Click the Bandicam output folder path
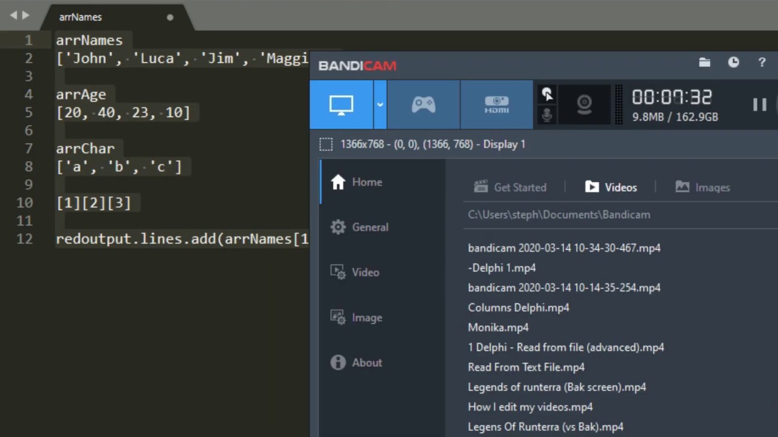Screen dimensions: 778x437 [559, 215]
